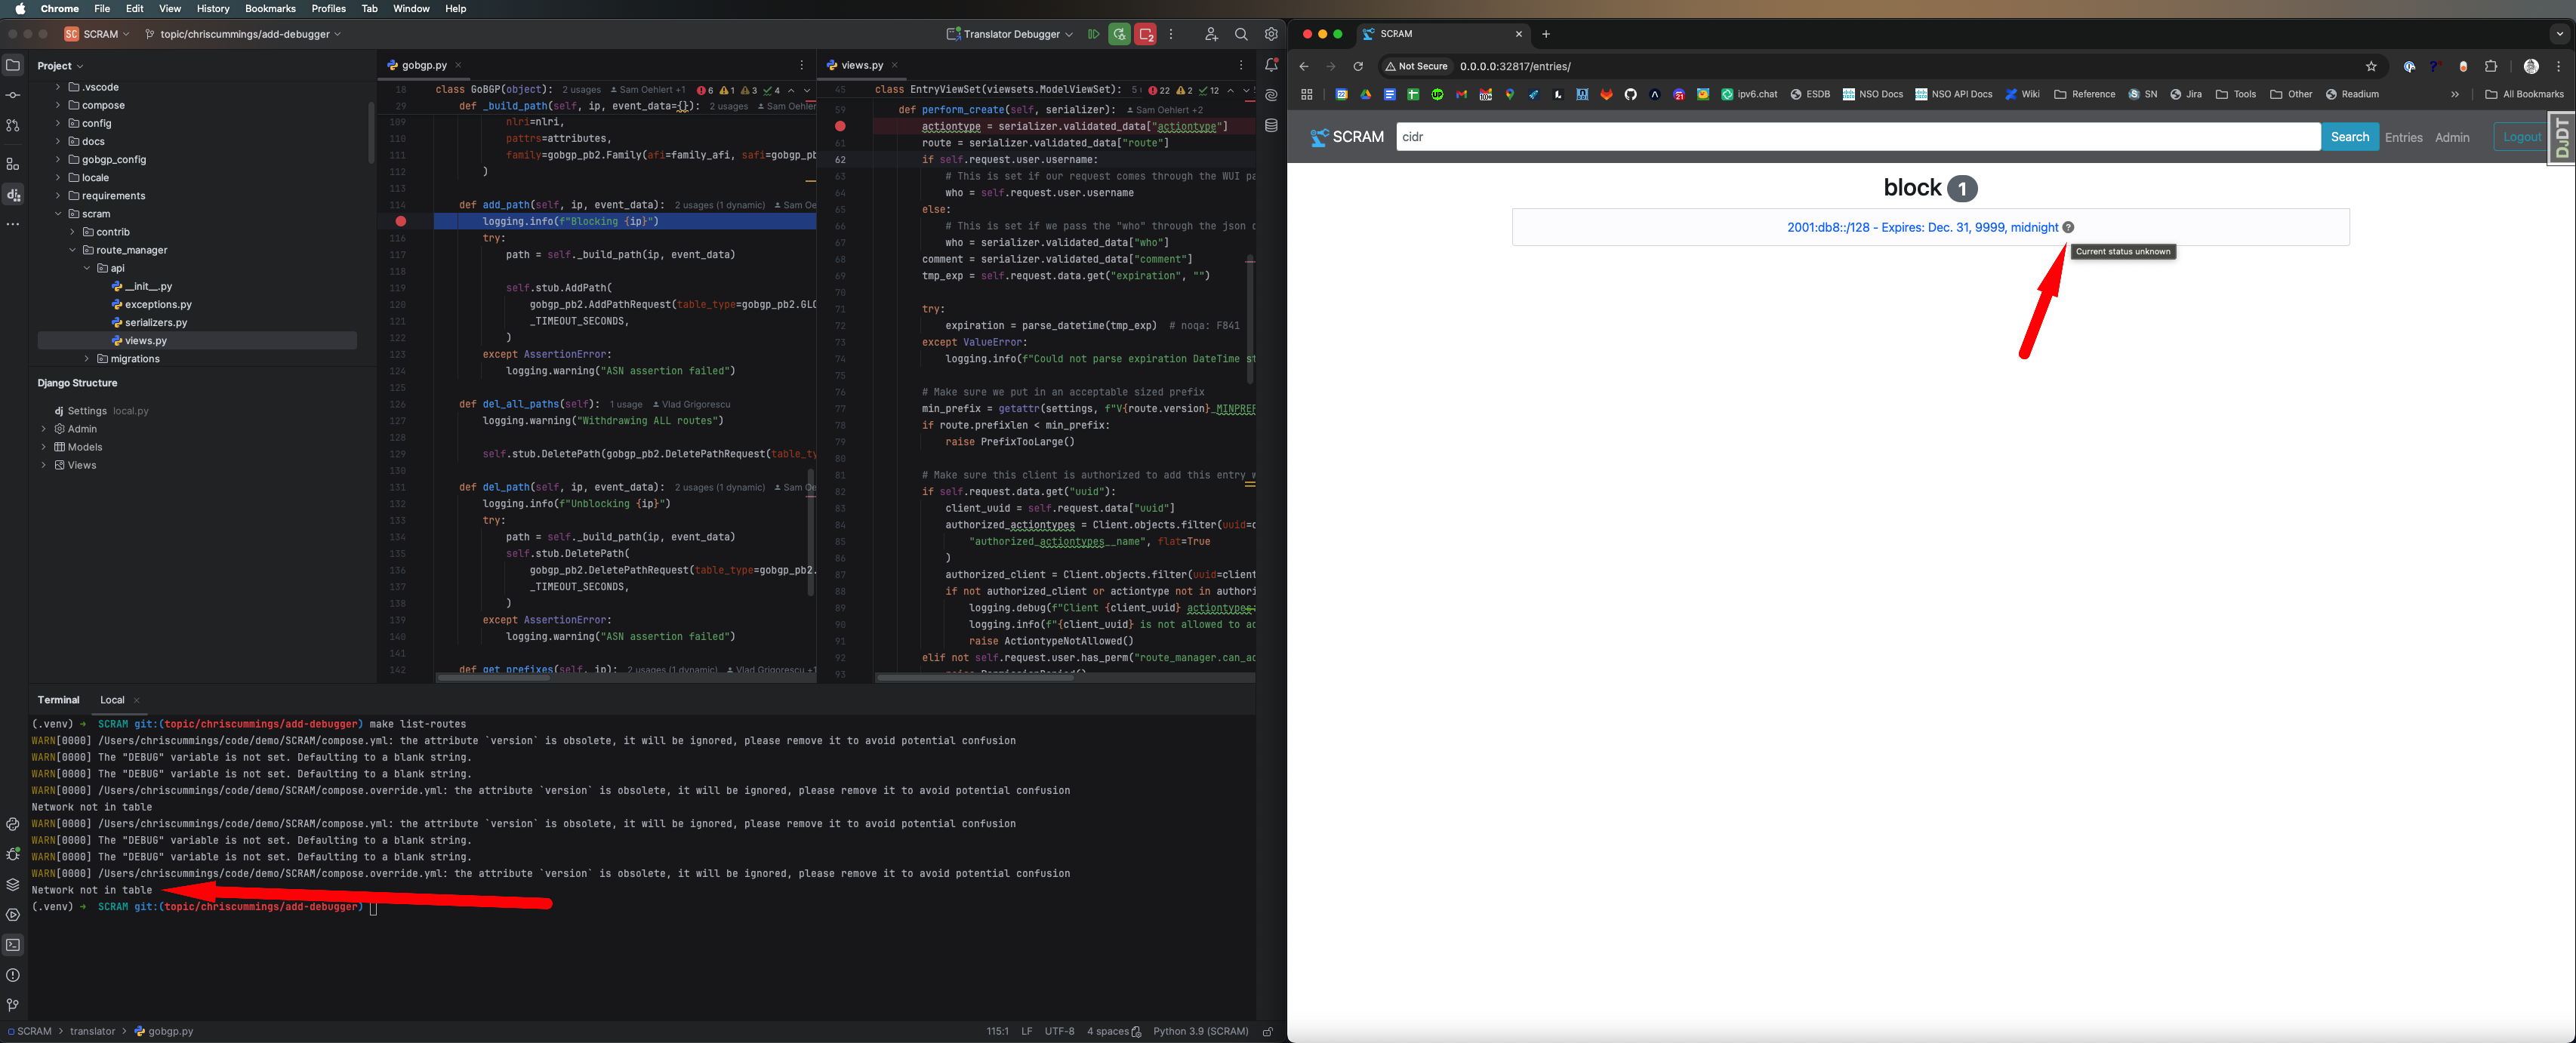
Task: Toggle read-only lock icon in status bar
Action: pos(1267,1031)
